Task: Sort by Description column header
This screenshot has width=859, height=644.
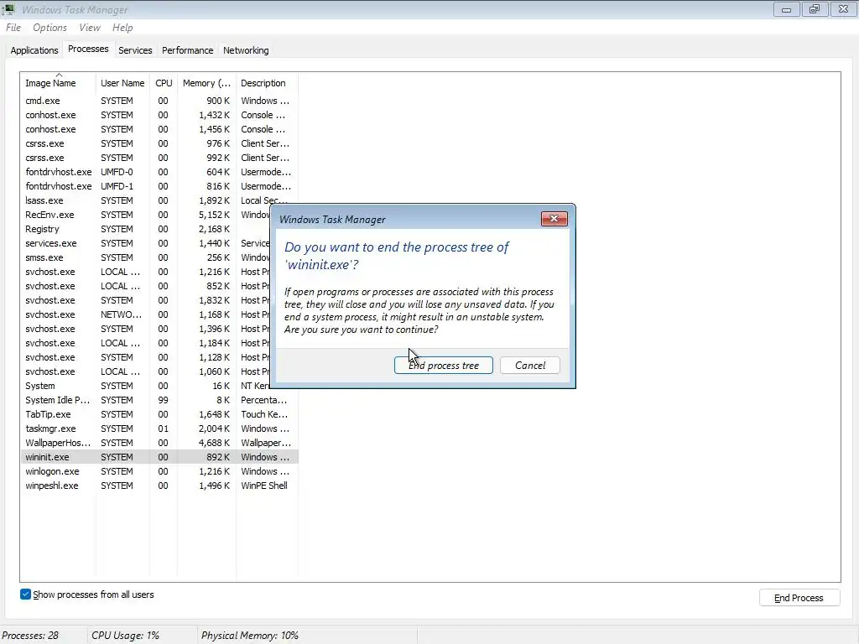Action: (x=267, y=83)
